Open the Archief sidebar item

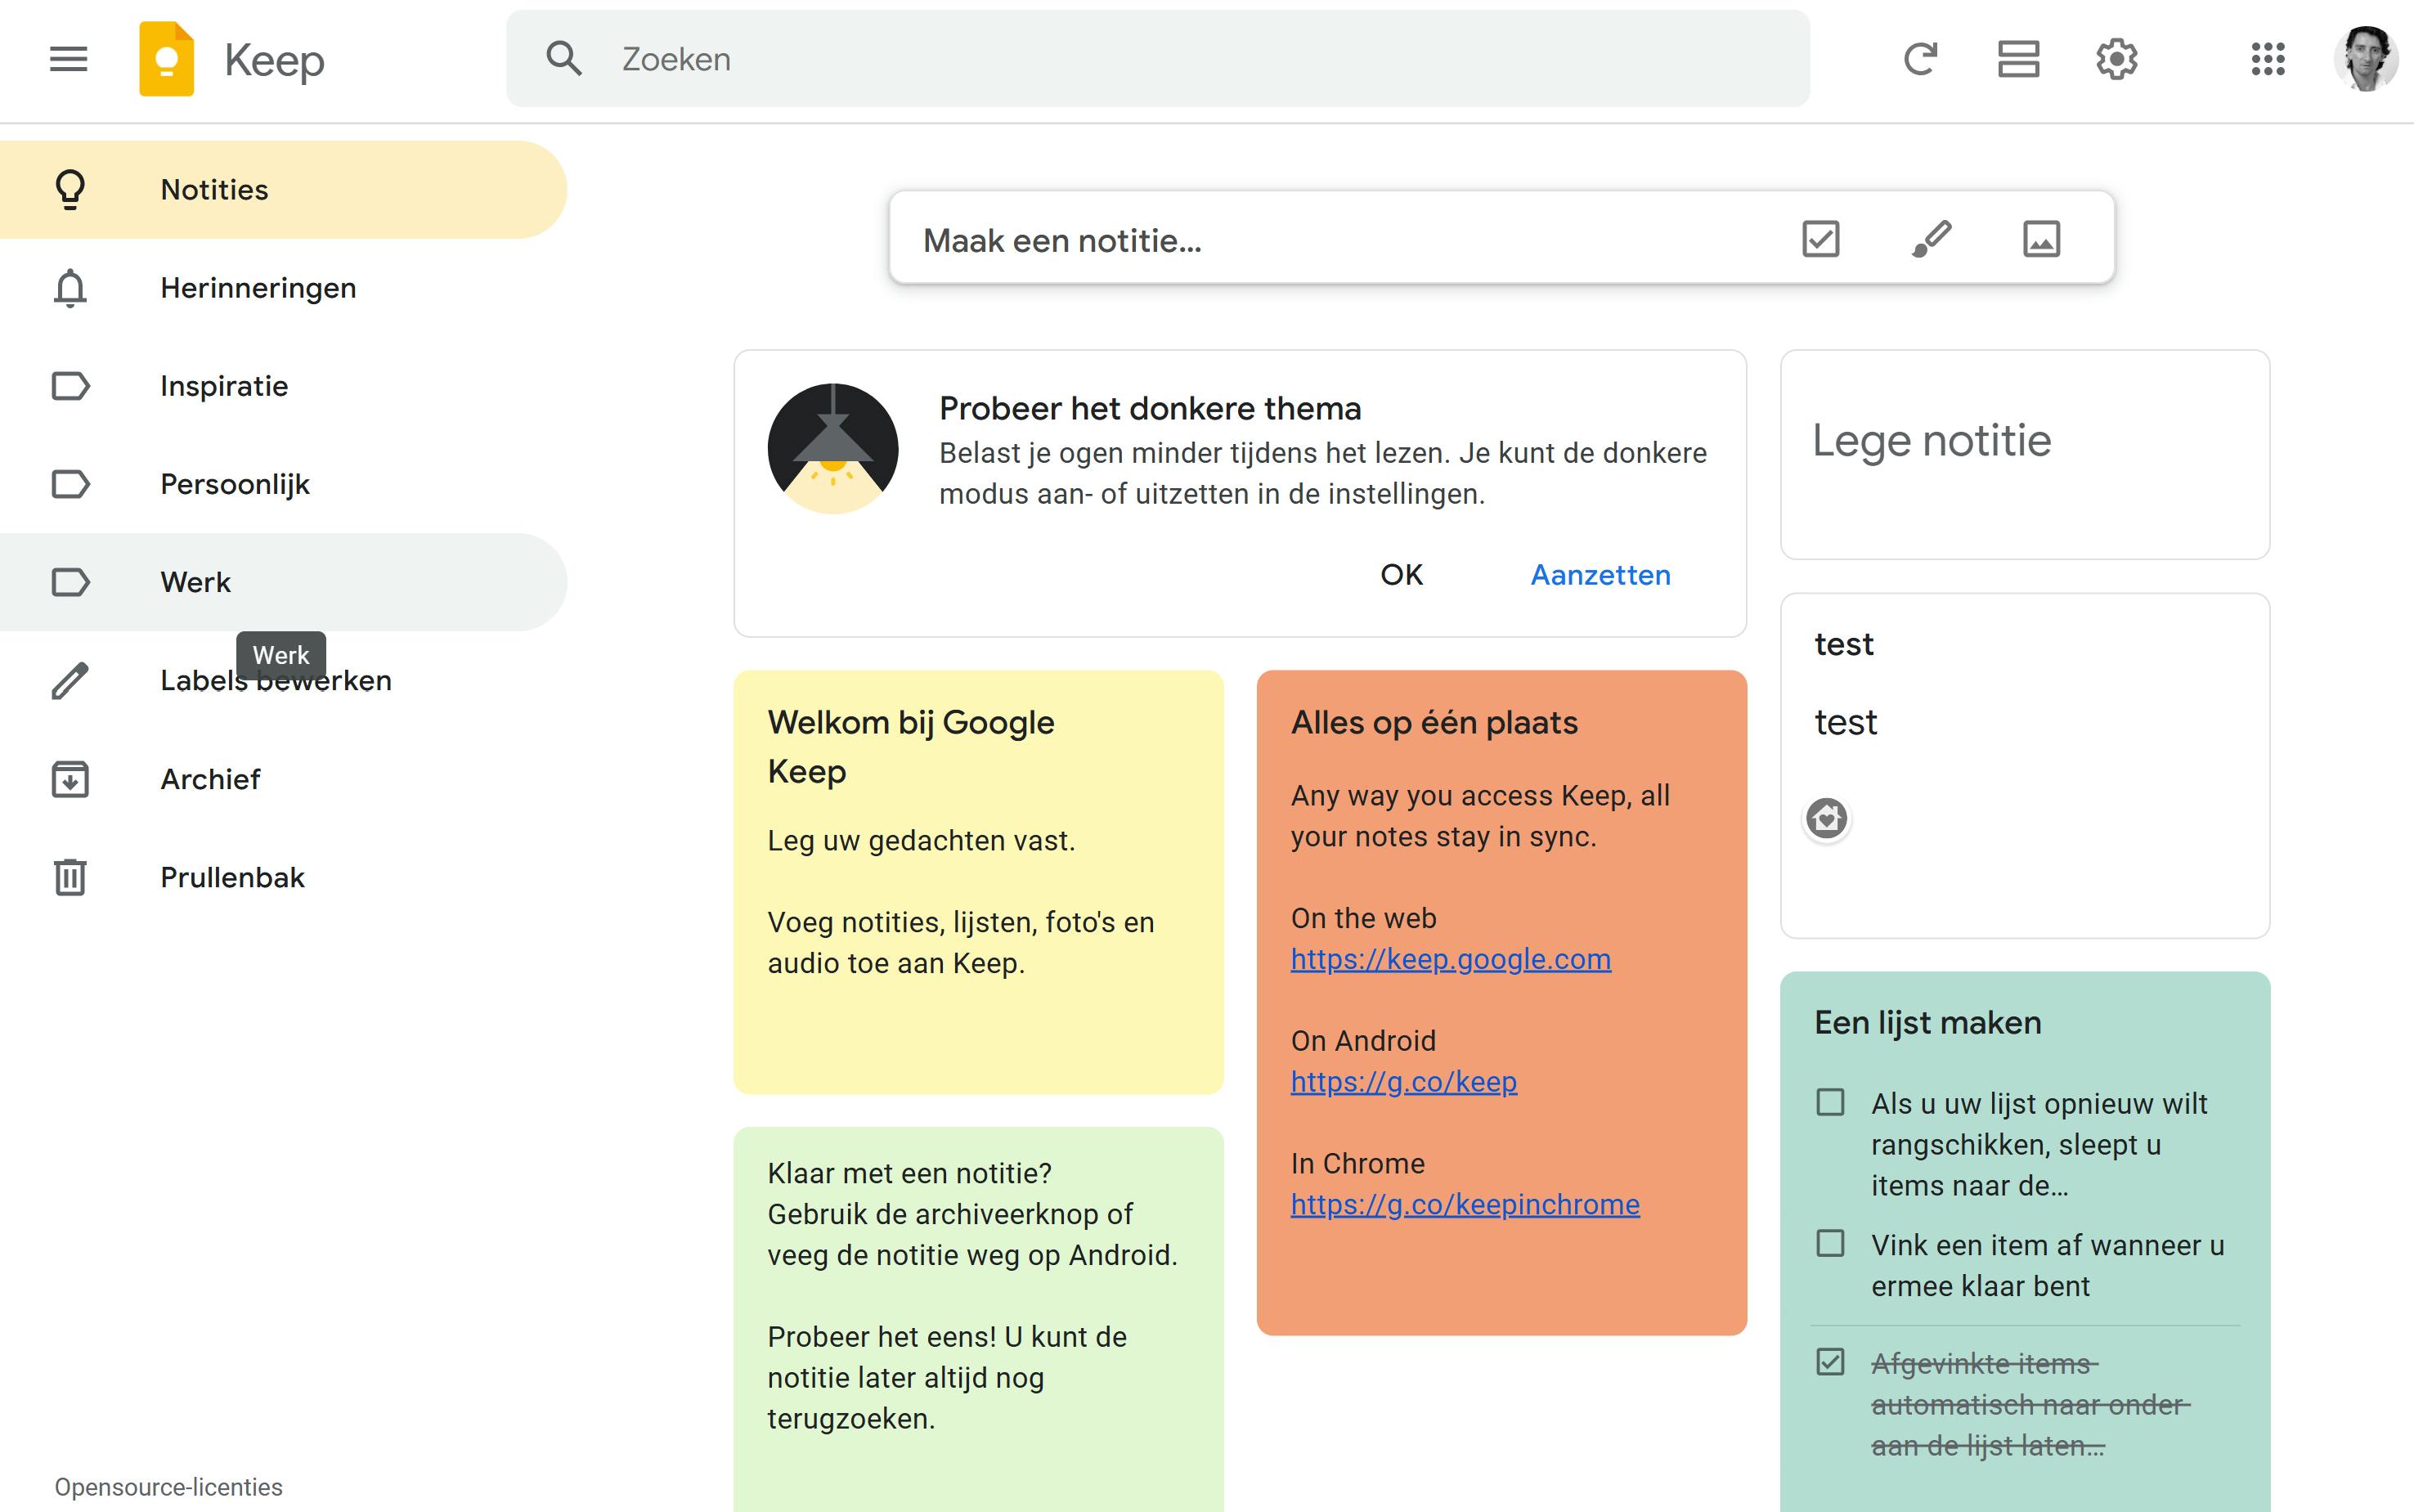(210, 779)
